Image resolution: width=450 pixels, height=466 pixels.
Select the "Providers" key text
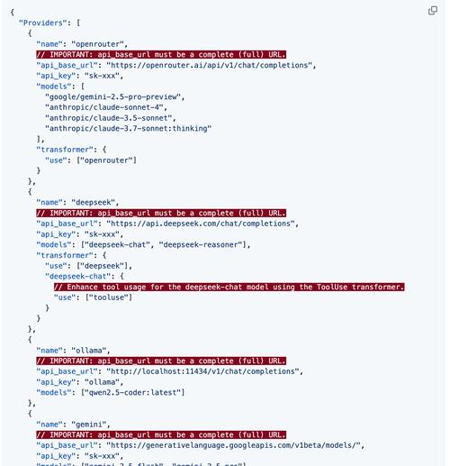(43, 23)
